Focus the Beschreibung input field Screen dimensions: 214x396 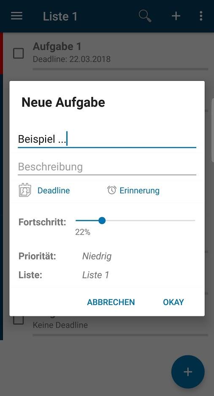click(x=107, y=167)
